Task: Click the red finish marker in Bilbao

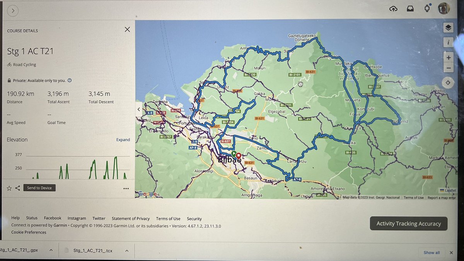Action: pyautogui.click(x=239, y=156)
